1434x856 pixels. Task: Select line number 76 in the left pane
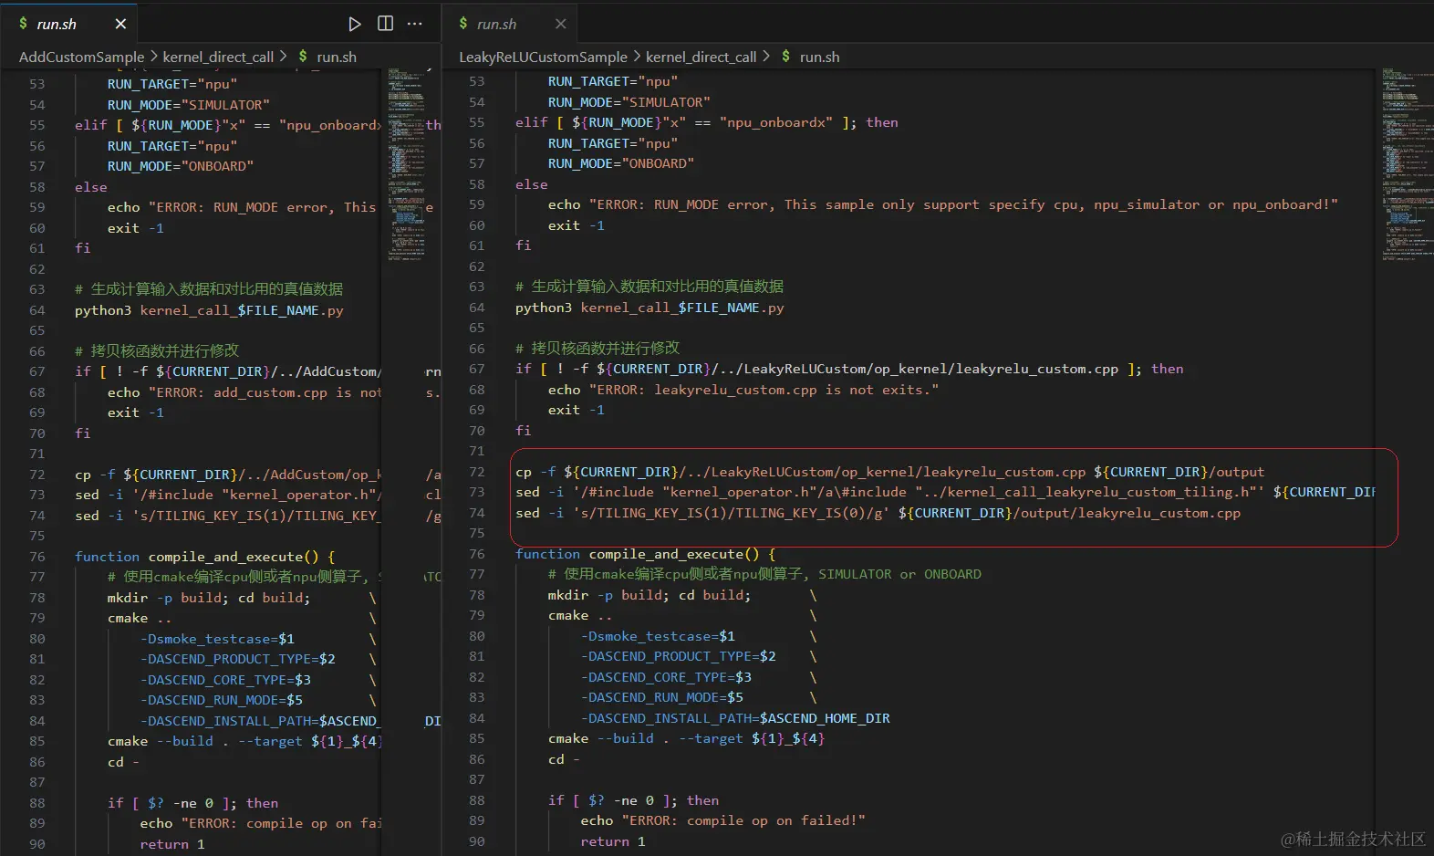36,557
